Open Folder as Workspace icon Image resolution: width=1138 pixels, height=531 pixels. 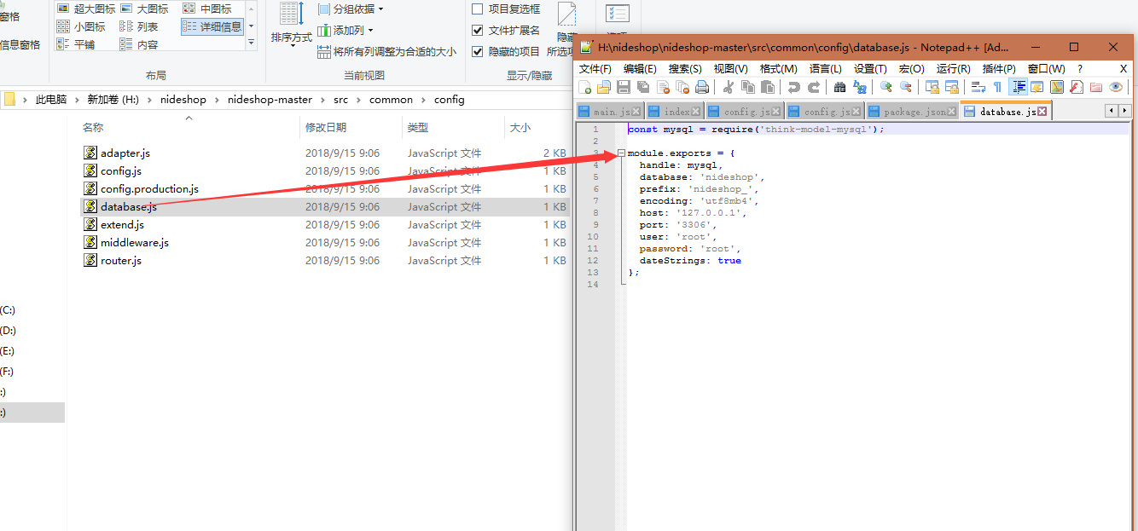click(x=1096, y=87)
